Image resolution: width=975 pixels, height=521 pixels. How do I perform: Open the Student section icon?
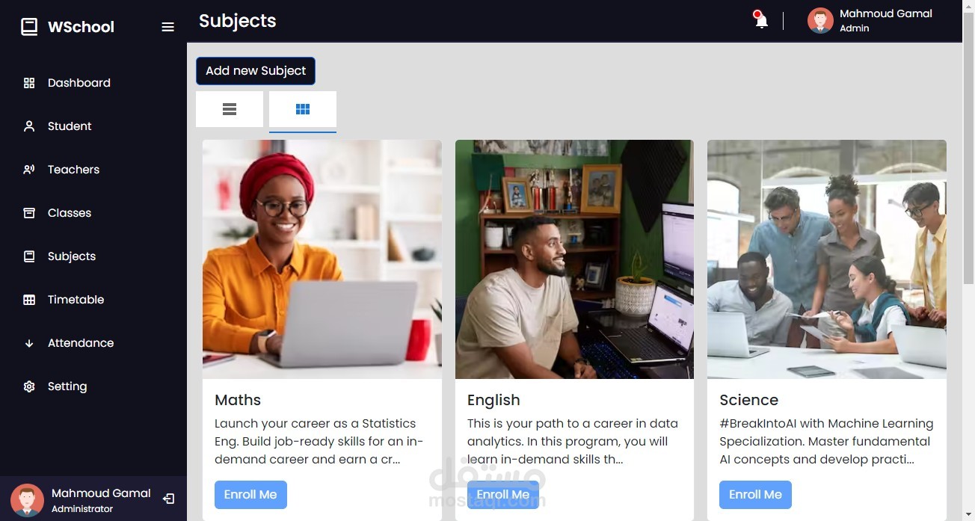tap(28, 126)
